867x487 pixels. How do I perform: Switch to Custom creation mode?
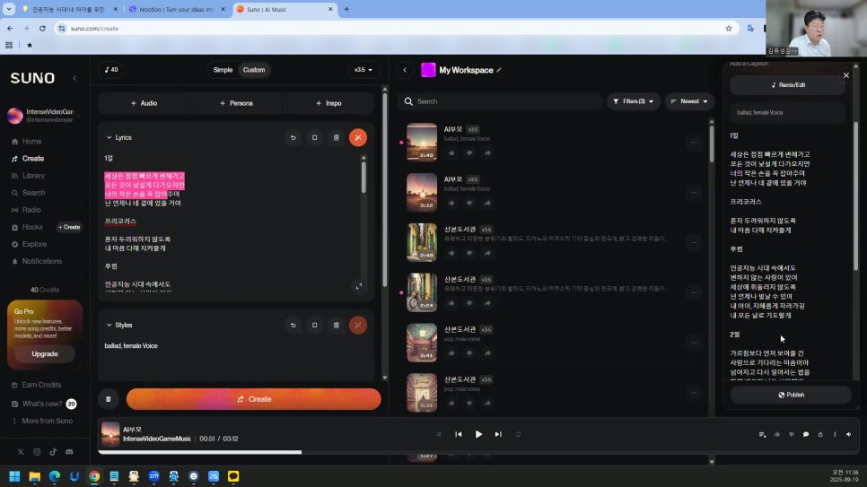tap(254, 70)
